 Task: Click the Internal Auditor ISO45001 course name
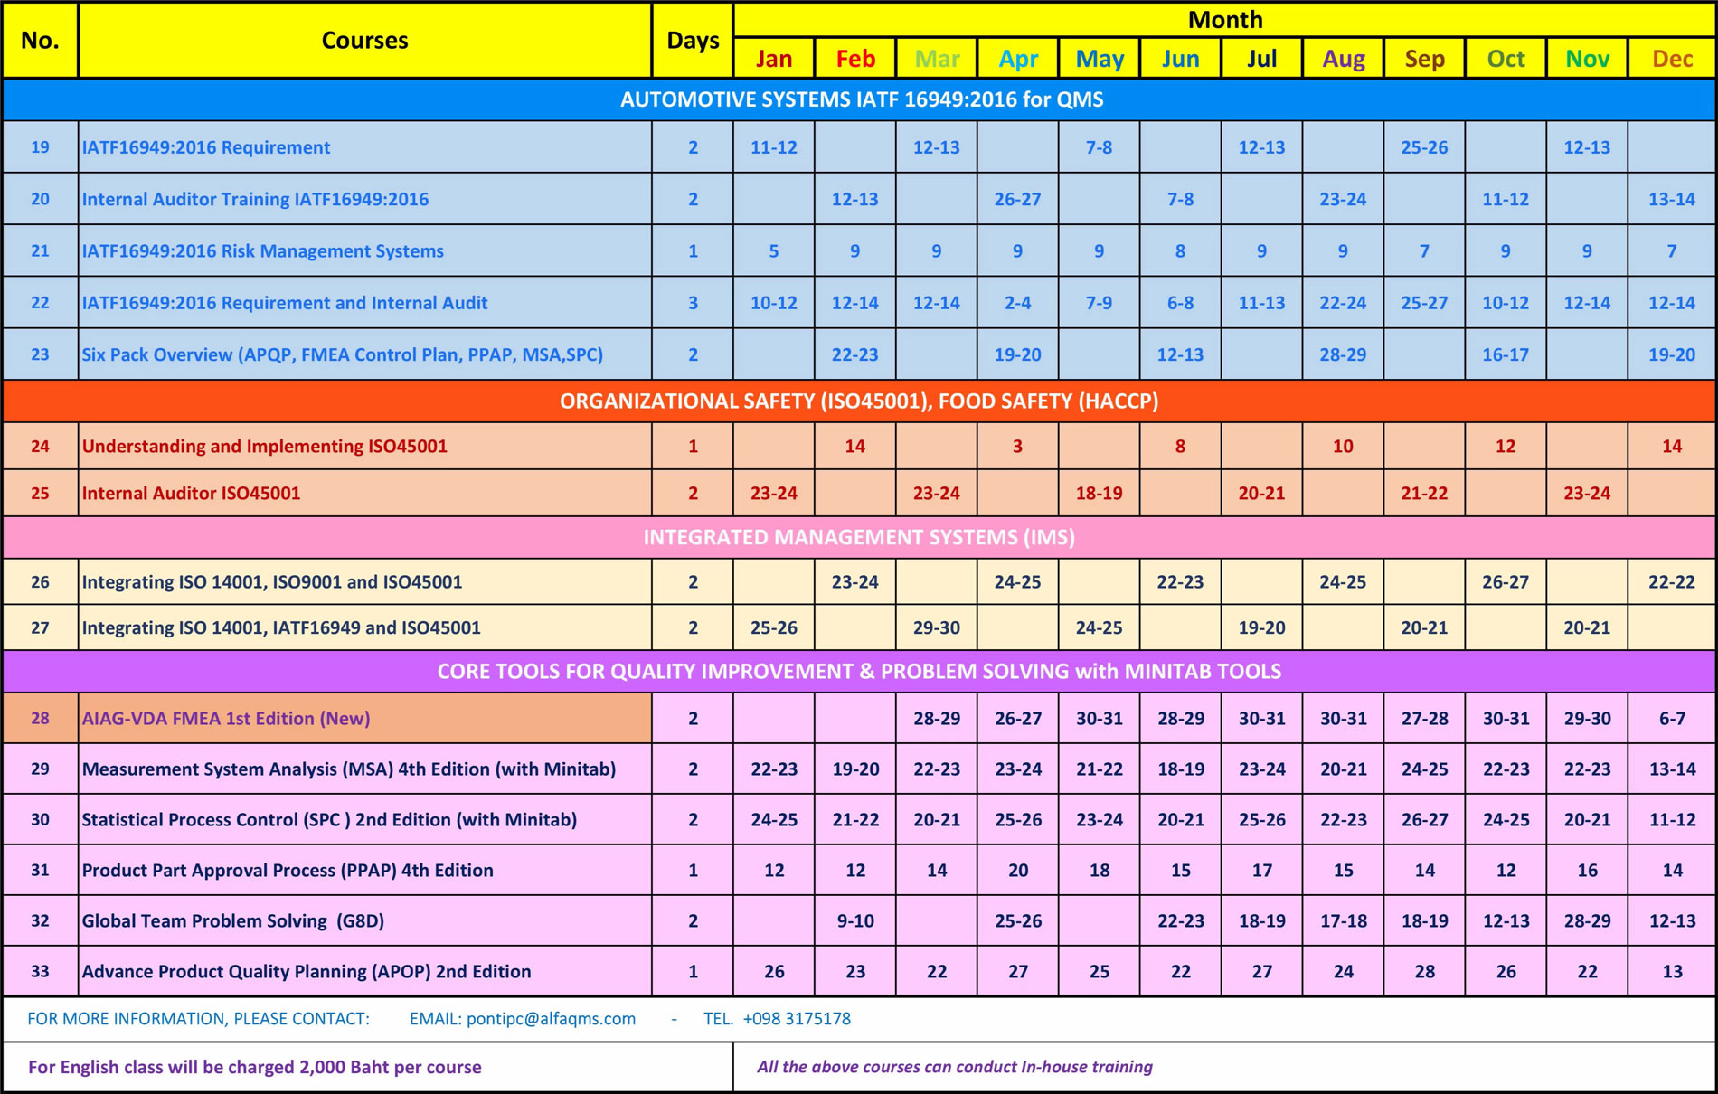click(x=191, y=494)
